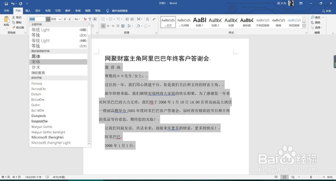Select Gungsuh in the font list

58,116
